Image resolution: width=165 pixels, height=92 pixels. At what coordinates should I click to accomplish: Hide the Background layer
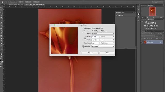pyautogui.click(x=142, y=42)
